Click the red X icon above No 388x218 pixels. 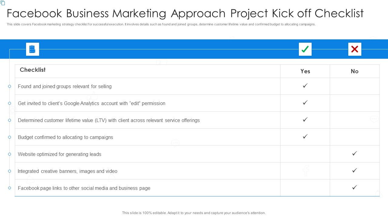point(355,49)
